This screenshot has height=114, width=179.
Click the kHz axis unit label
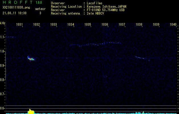pyautogui.click(x=3, y=23)
